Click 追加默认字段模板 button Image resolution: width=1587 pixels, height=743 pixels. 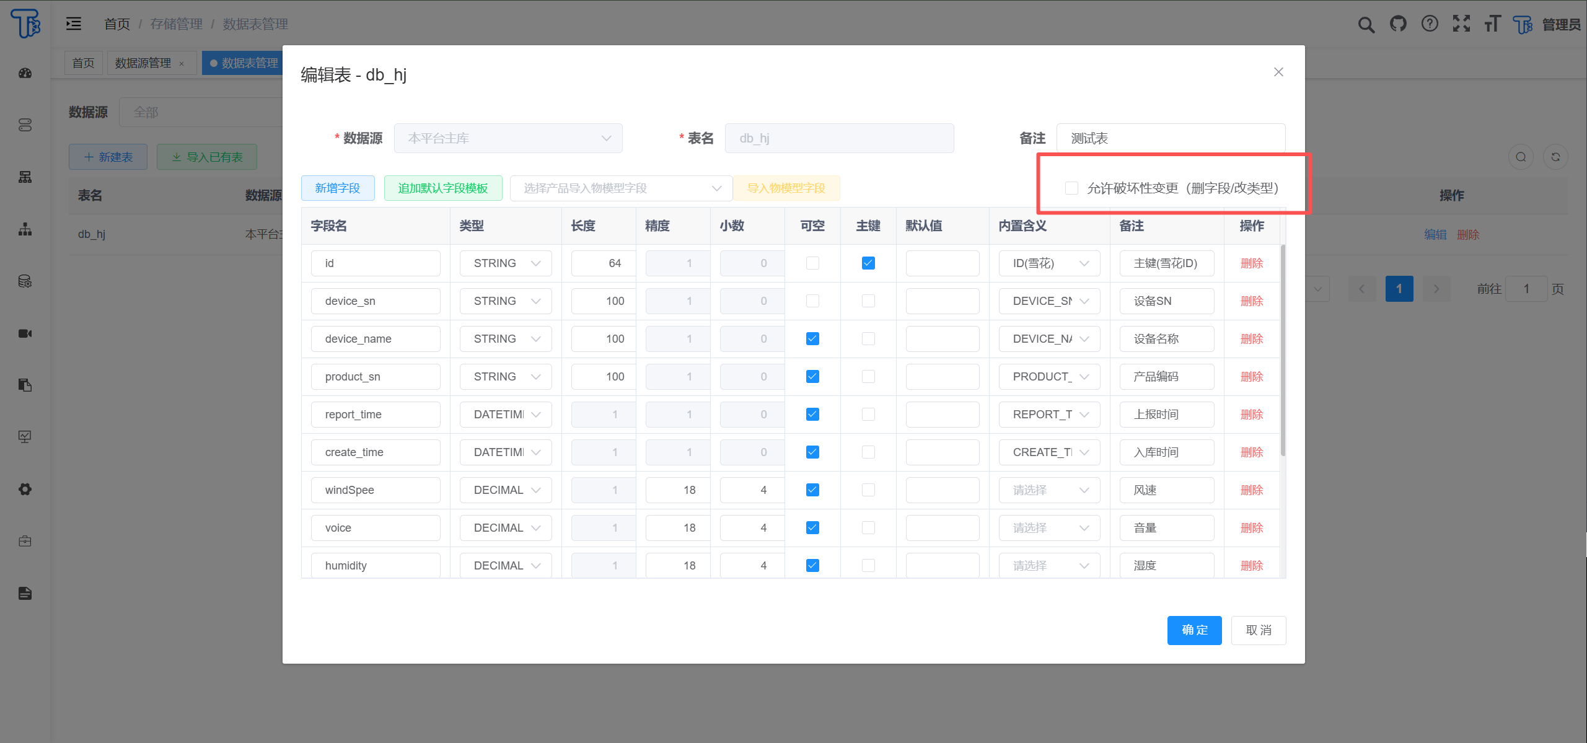[443, 188]
